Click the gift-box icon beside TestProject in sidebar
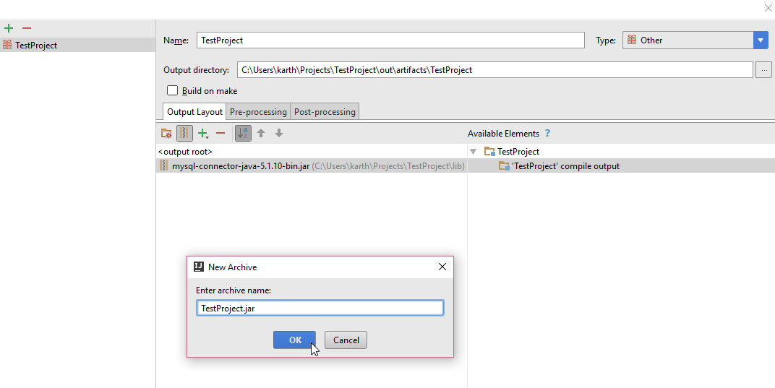Viewport: 775px width, 388px height. (x=7, y=45)
